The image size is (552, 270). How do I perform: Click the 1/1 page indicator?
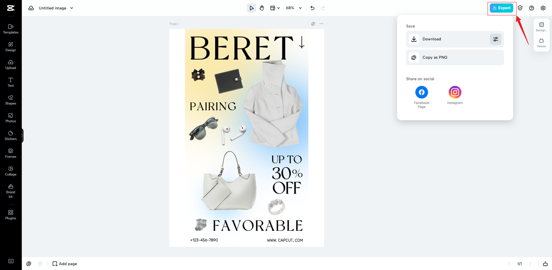(520, 264)
